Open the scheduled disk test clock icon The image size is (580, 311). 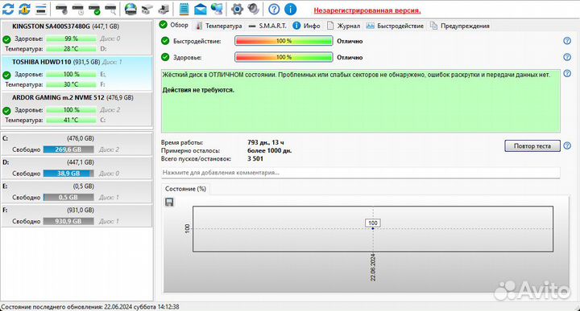coord(77,9)
